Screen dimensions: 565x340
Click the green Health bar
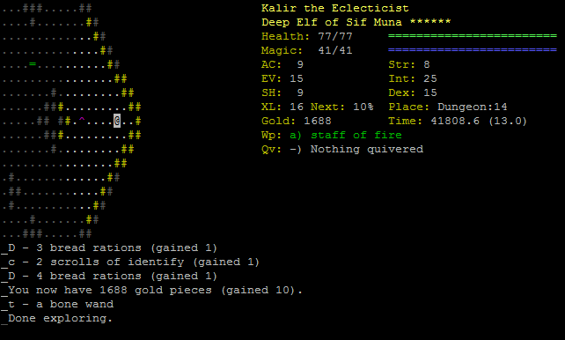click(x=473, y=36)
